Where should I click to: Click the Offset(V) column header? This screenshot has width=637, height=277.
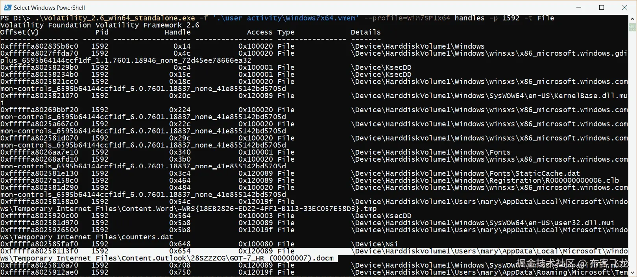click(20, 32)
